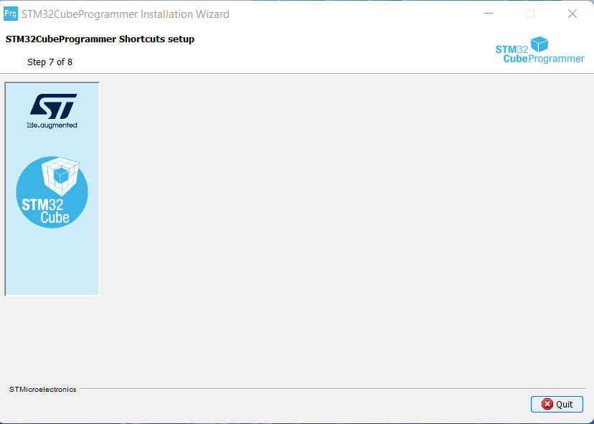The image size is (594, 424).
Task: Minimize the Installation Wizard window
Action: tap(489, 14)
